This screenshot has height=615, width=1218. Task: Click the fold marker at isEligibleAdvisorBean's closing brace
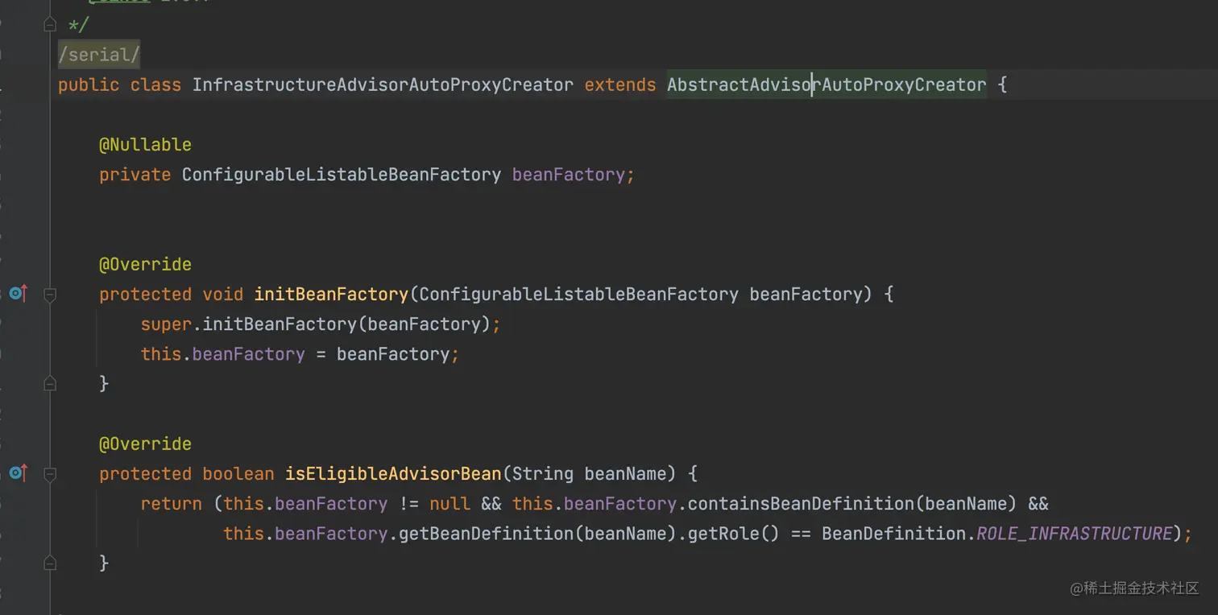[50, 563]
